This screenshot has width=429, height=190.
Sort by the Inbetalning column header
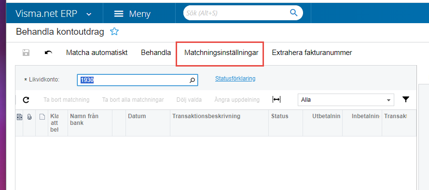(x=362, y=123)
